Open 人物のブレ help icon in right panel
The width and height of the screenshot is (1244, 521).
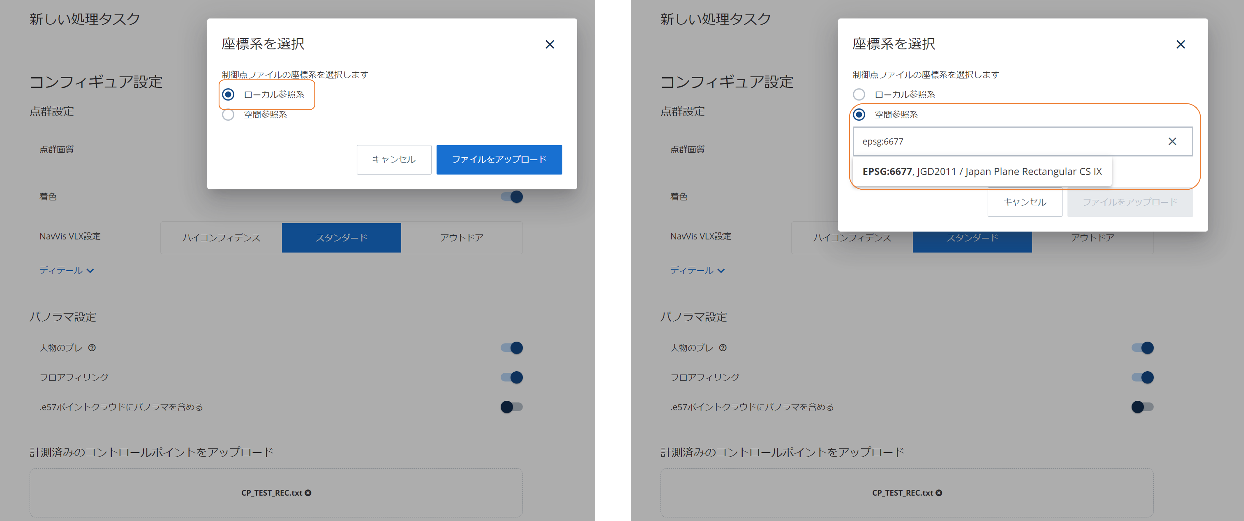723,347
